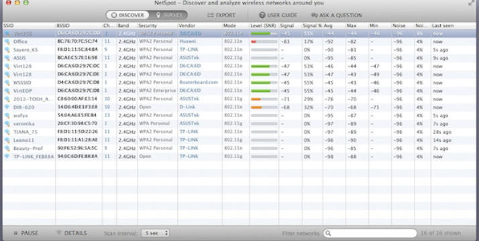Switch to Discover mode
This screenshot has height=241, width=479.
[x=127, y=15]
